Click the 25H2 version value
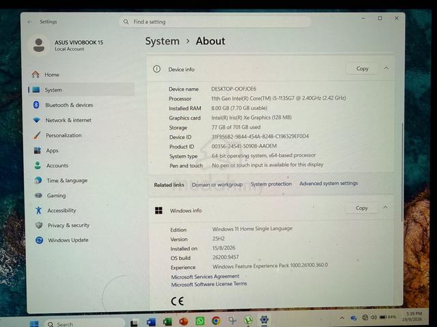Image resolution: width=437 pixels, height=327 pixels. point(218,239)
